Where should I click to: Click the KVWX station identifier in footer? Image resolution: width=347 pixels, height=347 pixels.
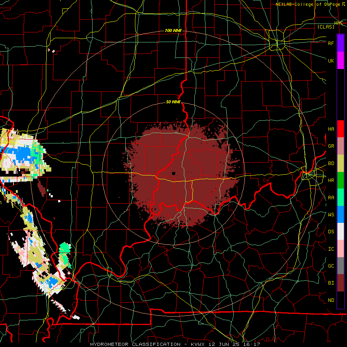click(199, 344)
